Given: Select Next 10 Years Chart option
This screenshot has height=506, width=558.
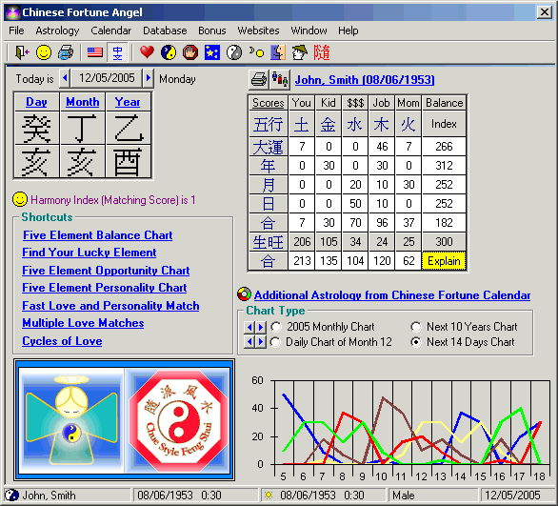Looking at the screenshot, I should pos(416,327).
